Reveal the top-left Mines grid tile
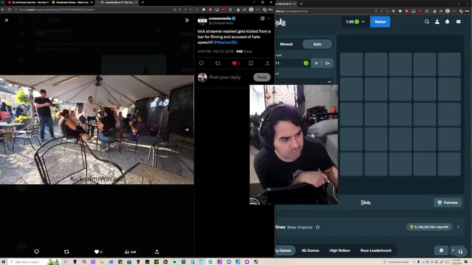This screenshot has width=472, height=265. pyautogui.click(x=351, y=64)
